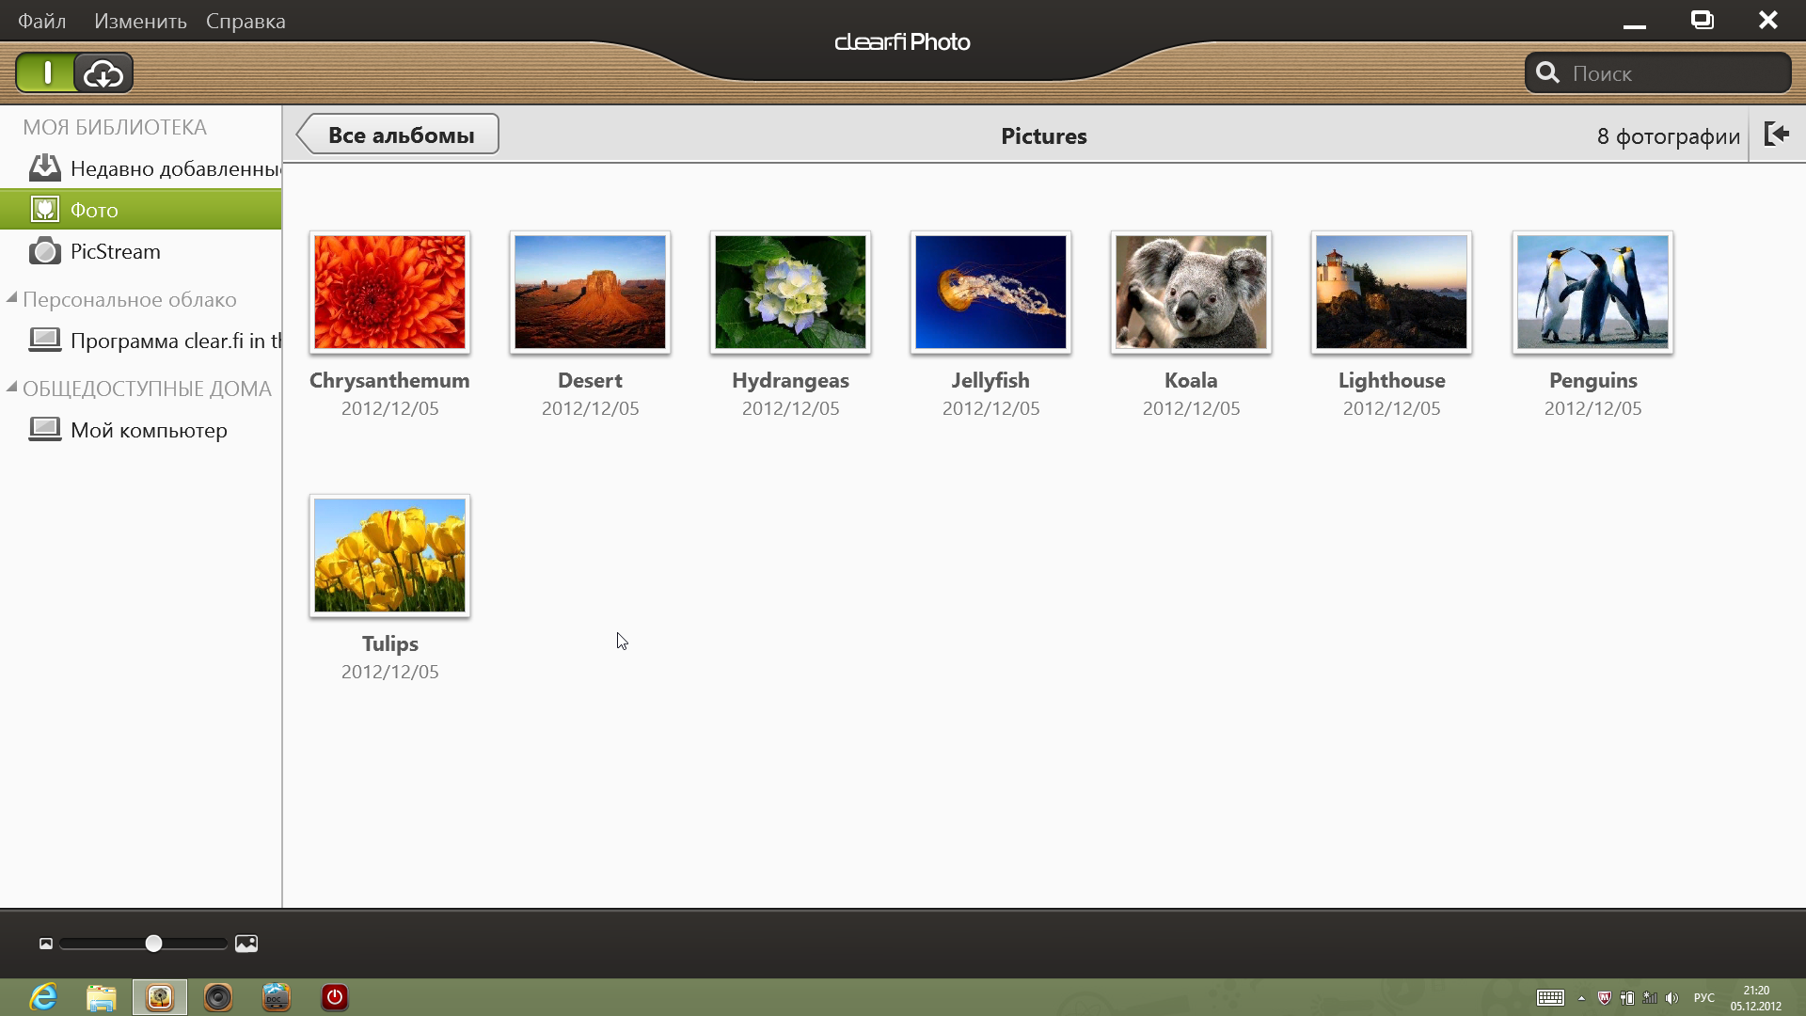Open the Изменить menu
1806x1016 pixels.
[x=140, y=21]
